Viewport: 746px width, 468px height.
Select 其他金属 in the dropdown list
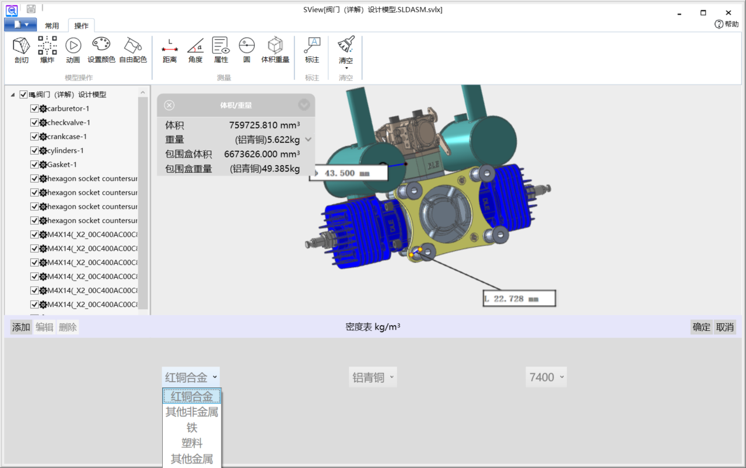click(192, 459)
